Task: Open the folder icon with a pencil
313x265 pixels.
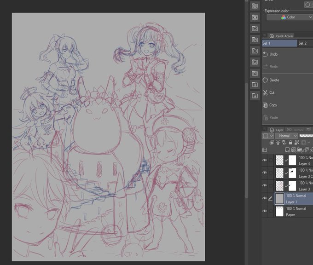Action: point(255,74)
